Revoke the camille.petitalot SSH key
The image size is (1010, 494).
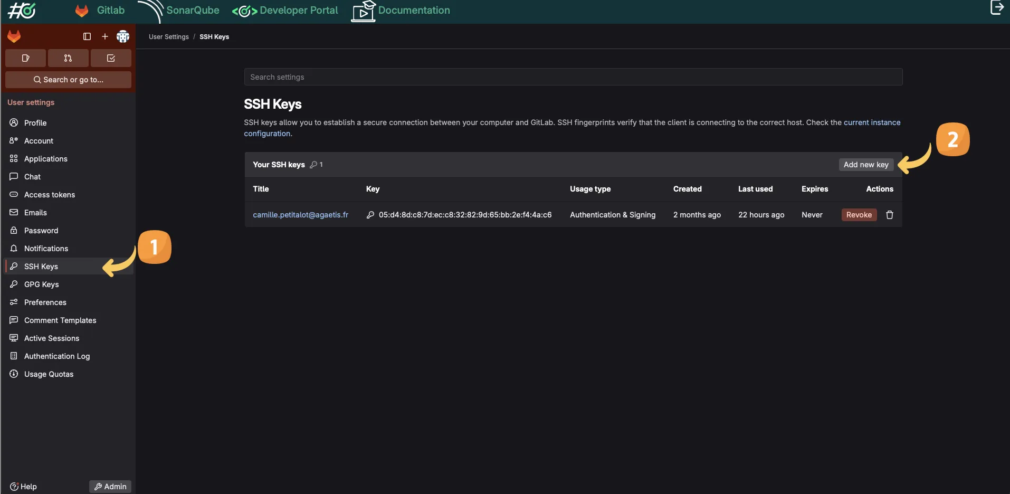[x=859, y=215]
